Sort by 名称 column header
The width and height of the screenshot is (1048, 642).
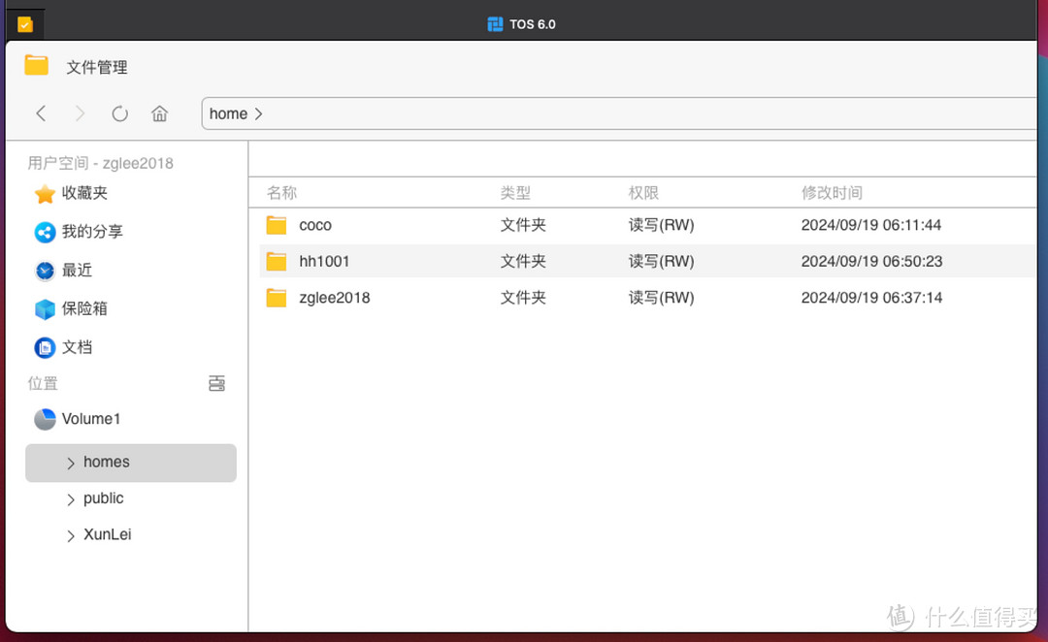[281, 193]
